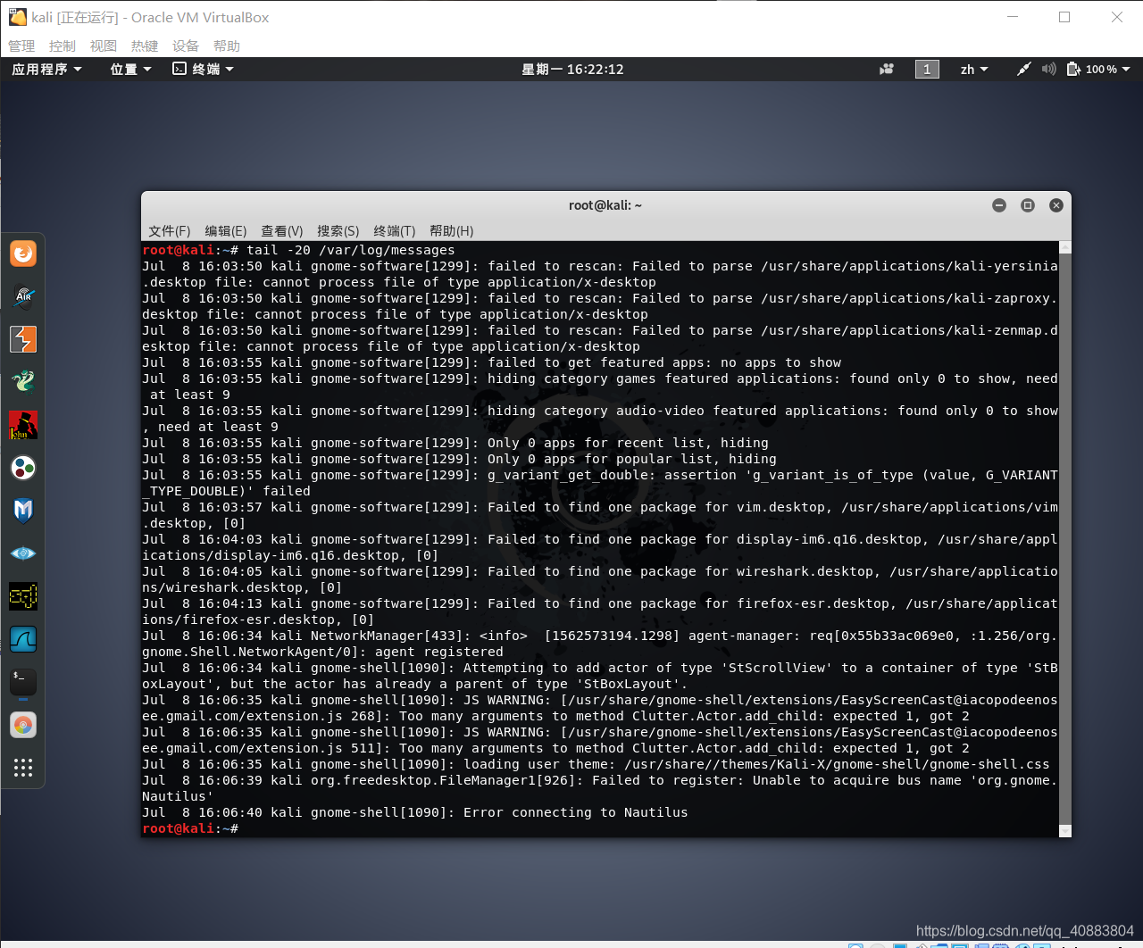Open VirtualBox 热键 menu
This screenshot has width=1143, height=948.
coord(145,46)
